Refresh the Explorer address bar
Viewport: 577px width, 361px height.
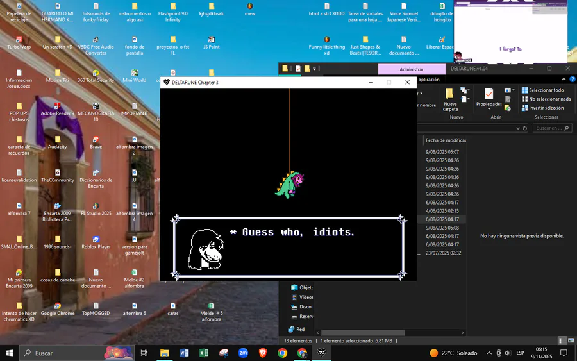tap(525, 128)
